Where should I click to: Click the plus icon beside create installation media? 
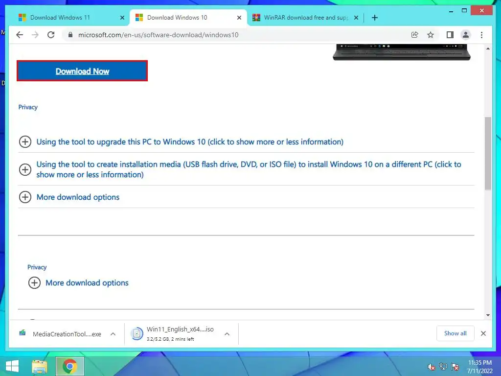click(x=25, y=169)
